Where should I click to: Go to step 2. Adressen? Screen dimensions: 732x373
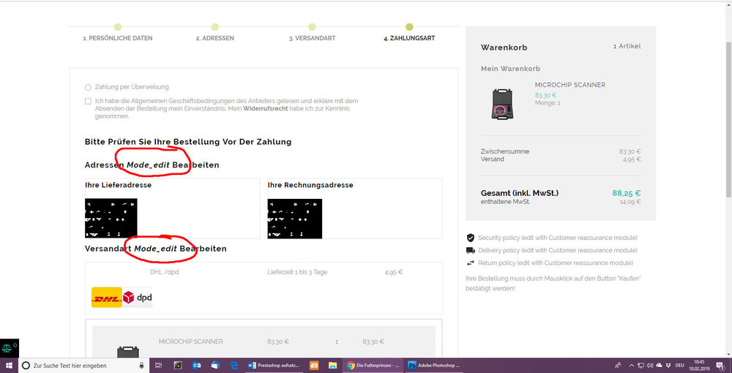[214, 38]
